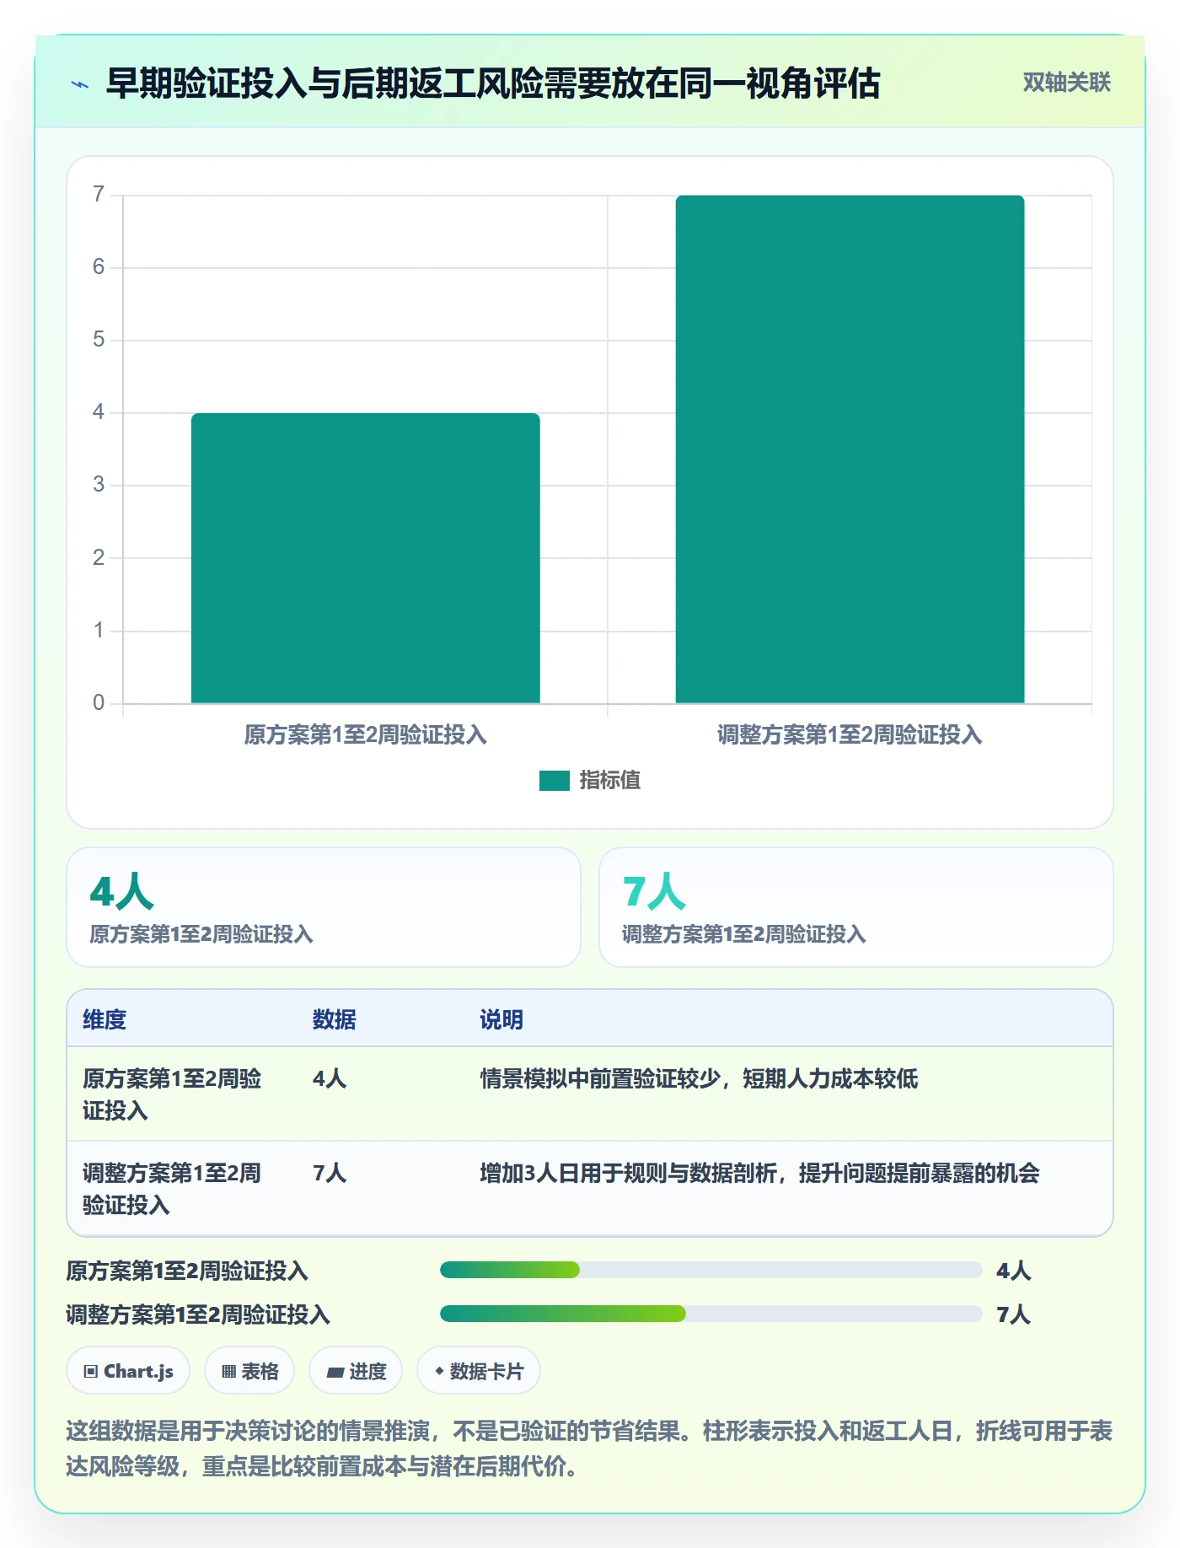Click the progress label 原方案第1至2周验证投入
The height and width of the screenshot is (1548, 1180).
tap(187, 1271)
